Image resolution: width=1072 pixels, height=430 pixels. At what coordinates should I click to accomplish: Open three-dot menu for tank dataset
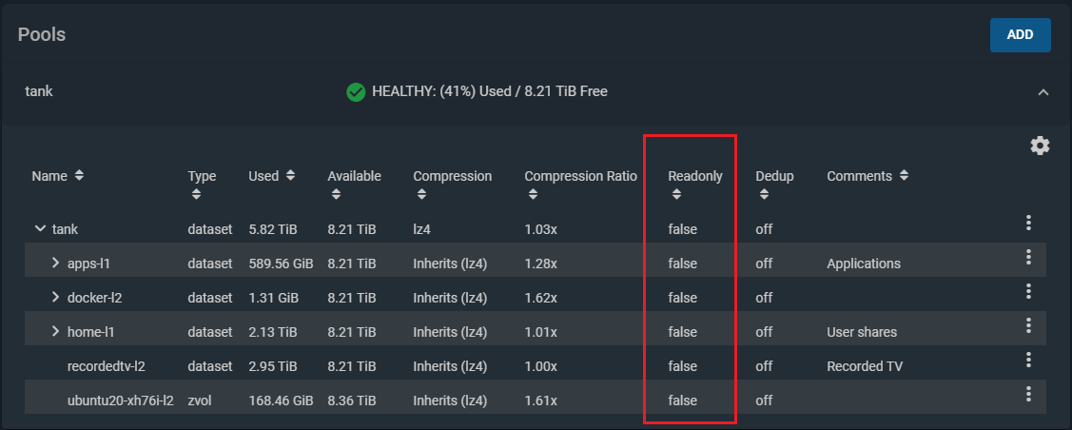(x=1028, y=223)
